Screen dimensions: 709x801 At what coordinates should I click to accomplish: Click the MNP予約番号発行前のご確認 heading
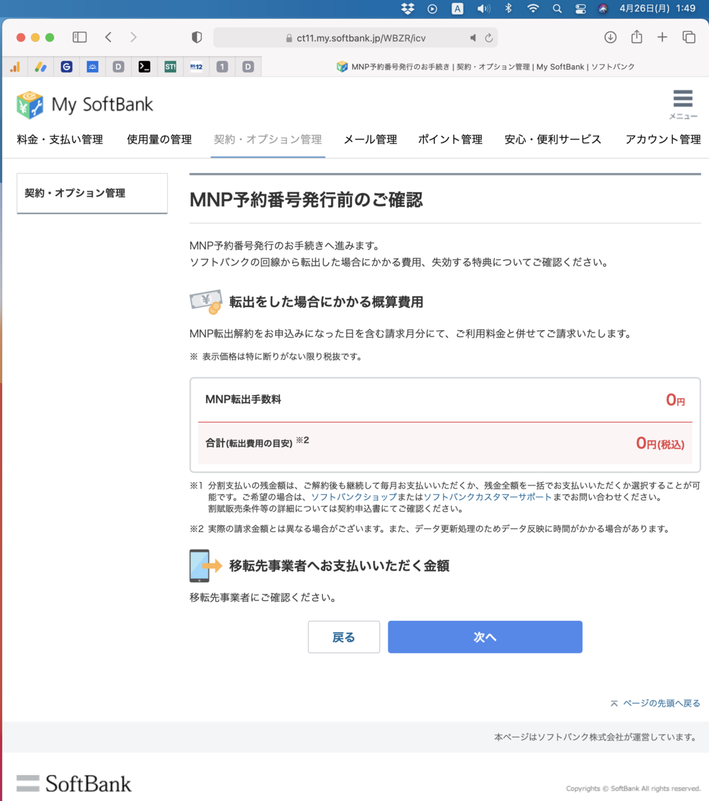306,200
